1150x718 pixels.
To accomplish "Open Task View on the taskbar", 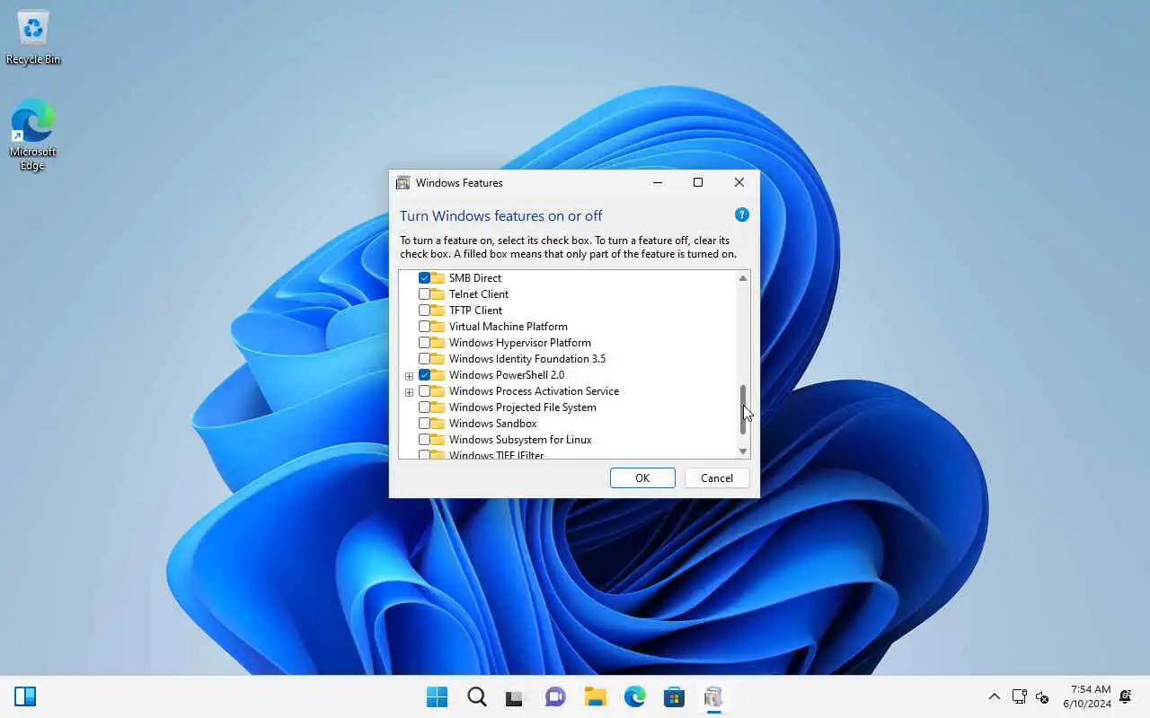I will click(x=515, y=697).
